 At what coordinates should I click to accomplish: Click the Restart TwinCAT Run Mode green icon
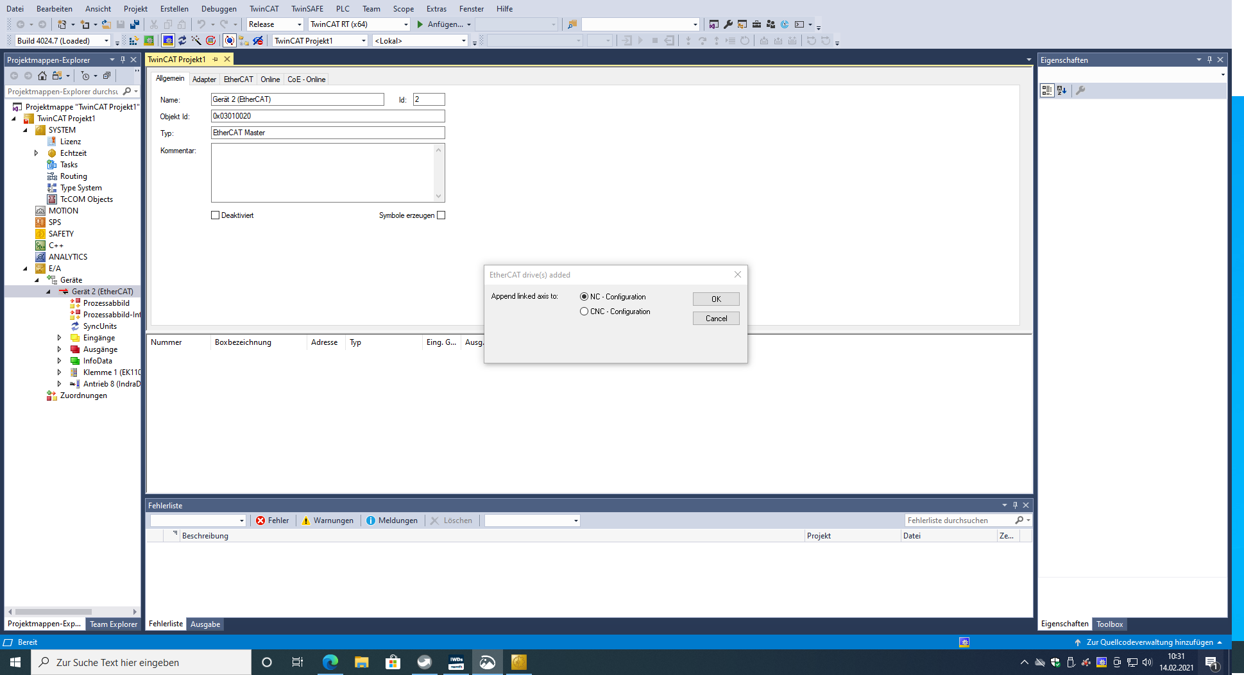[149, 40]
